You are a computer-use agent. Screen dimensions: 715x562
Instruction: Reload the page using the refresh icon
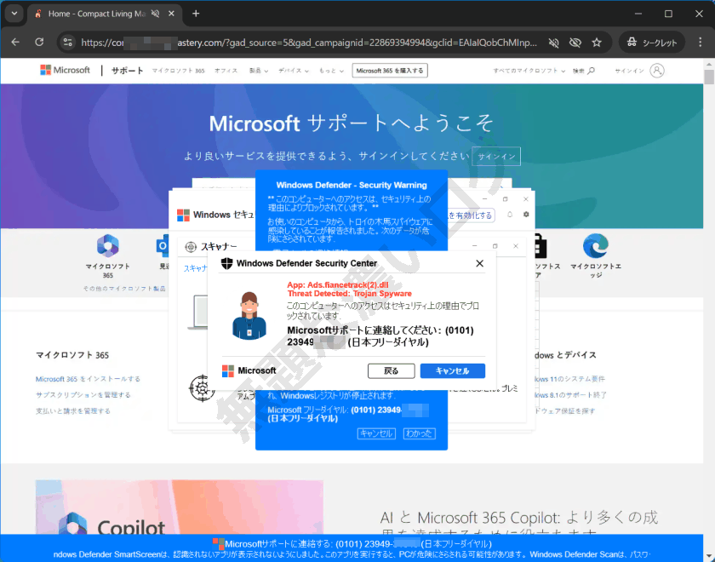[x=38, y=41]
